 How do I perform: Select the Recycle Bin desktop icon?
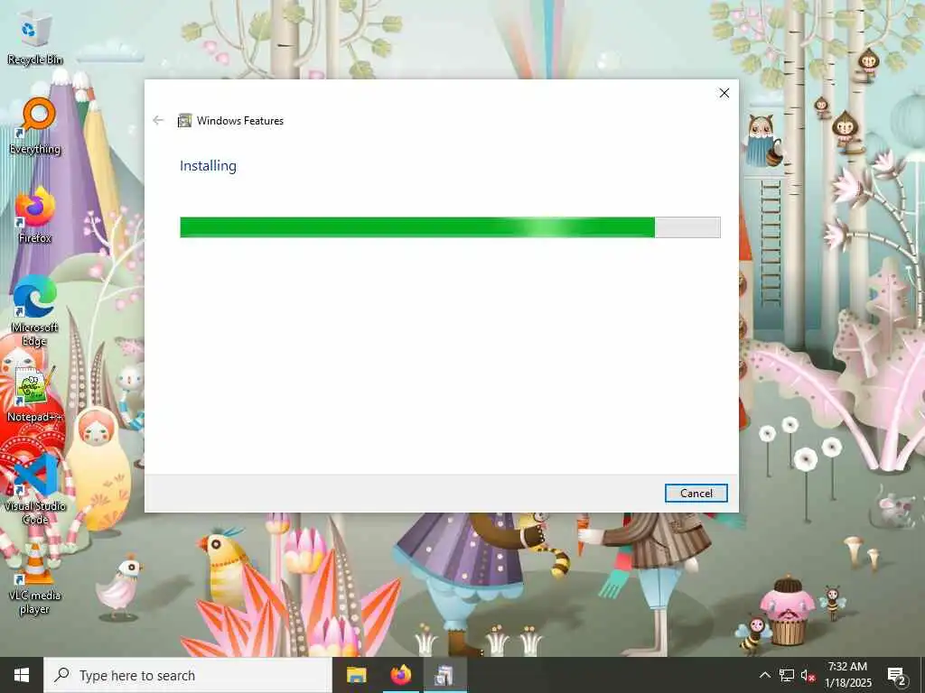click(x=35, y=40)
